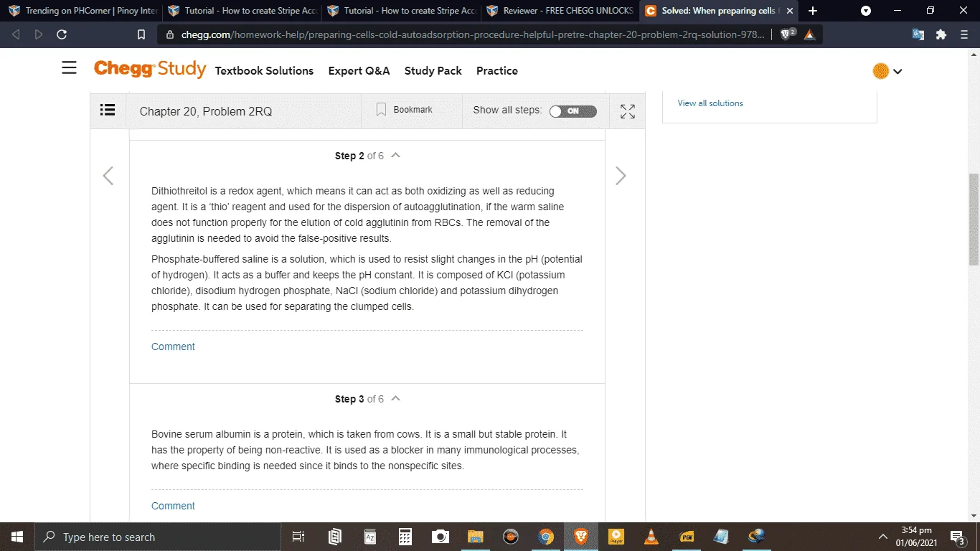Click the Chegg Study logo
Viewport: 980px width, 551px height.
point(150,70)
